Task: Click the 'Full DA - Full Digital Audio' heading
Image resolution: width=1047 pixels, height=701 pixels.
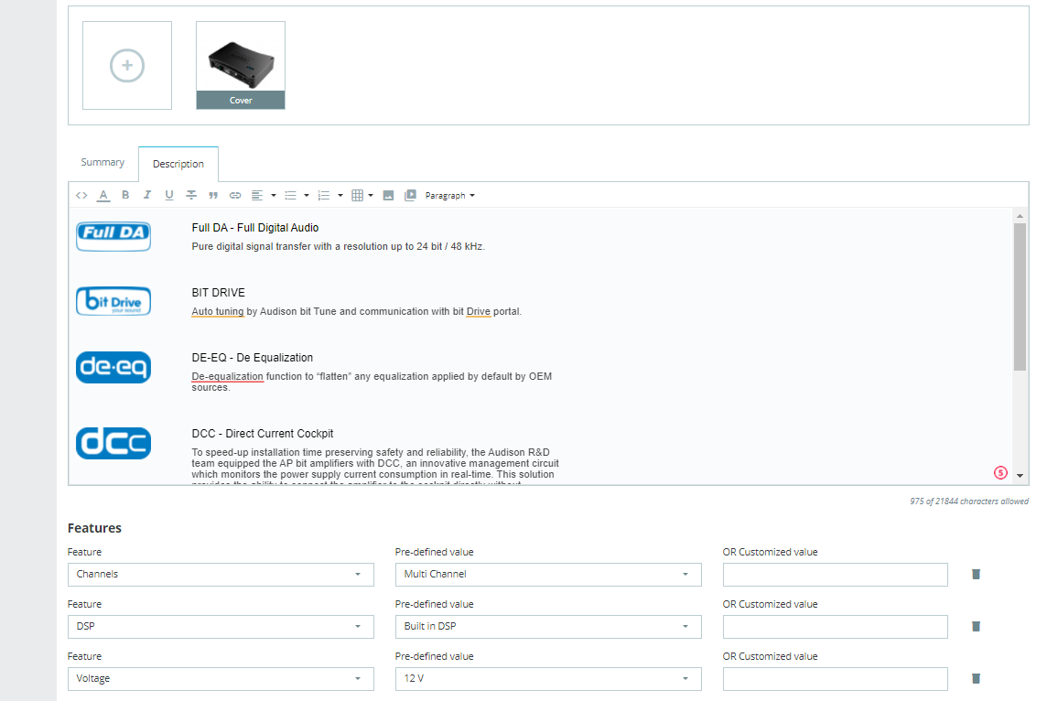Action: pos(255,228)
